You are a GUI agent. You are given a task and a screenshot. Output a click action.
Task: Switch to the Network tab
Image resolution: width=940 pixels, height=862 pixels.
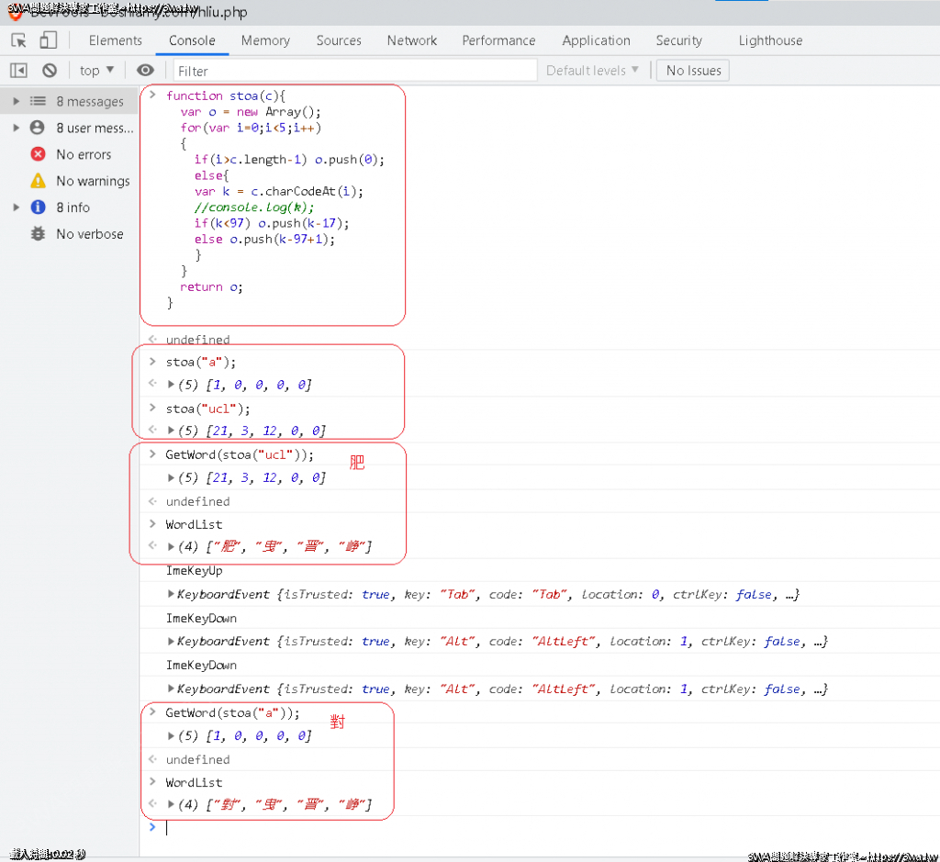[411, 40]
